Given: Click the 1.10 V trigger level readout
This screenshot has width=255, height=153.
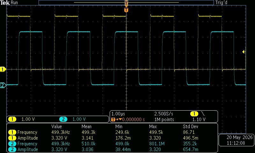Looking at the screenshot, I should (199, 120).
